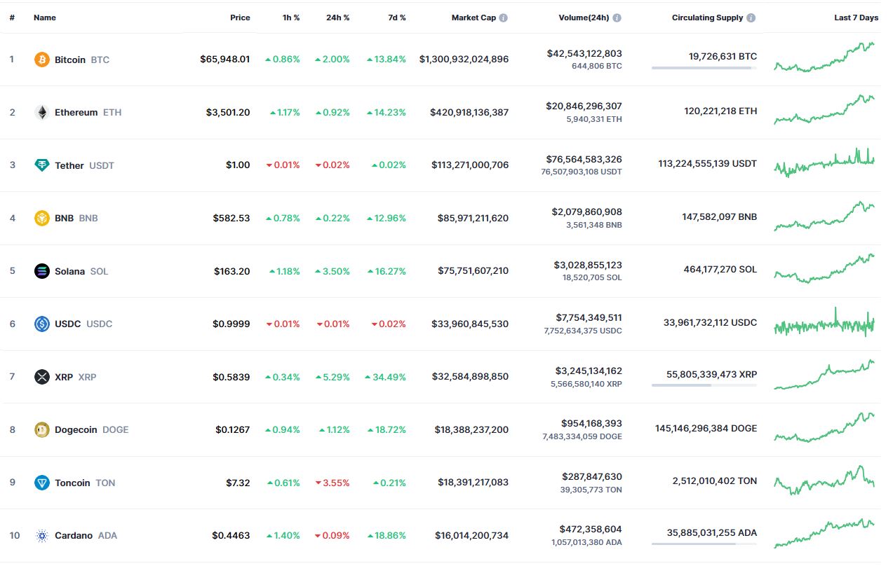Sort by the 1h % column
Screen dimensions: 893x566
[291, 18]
